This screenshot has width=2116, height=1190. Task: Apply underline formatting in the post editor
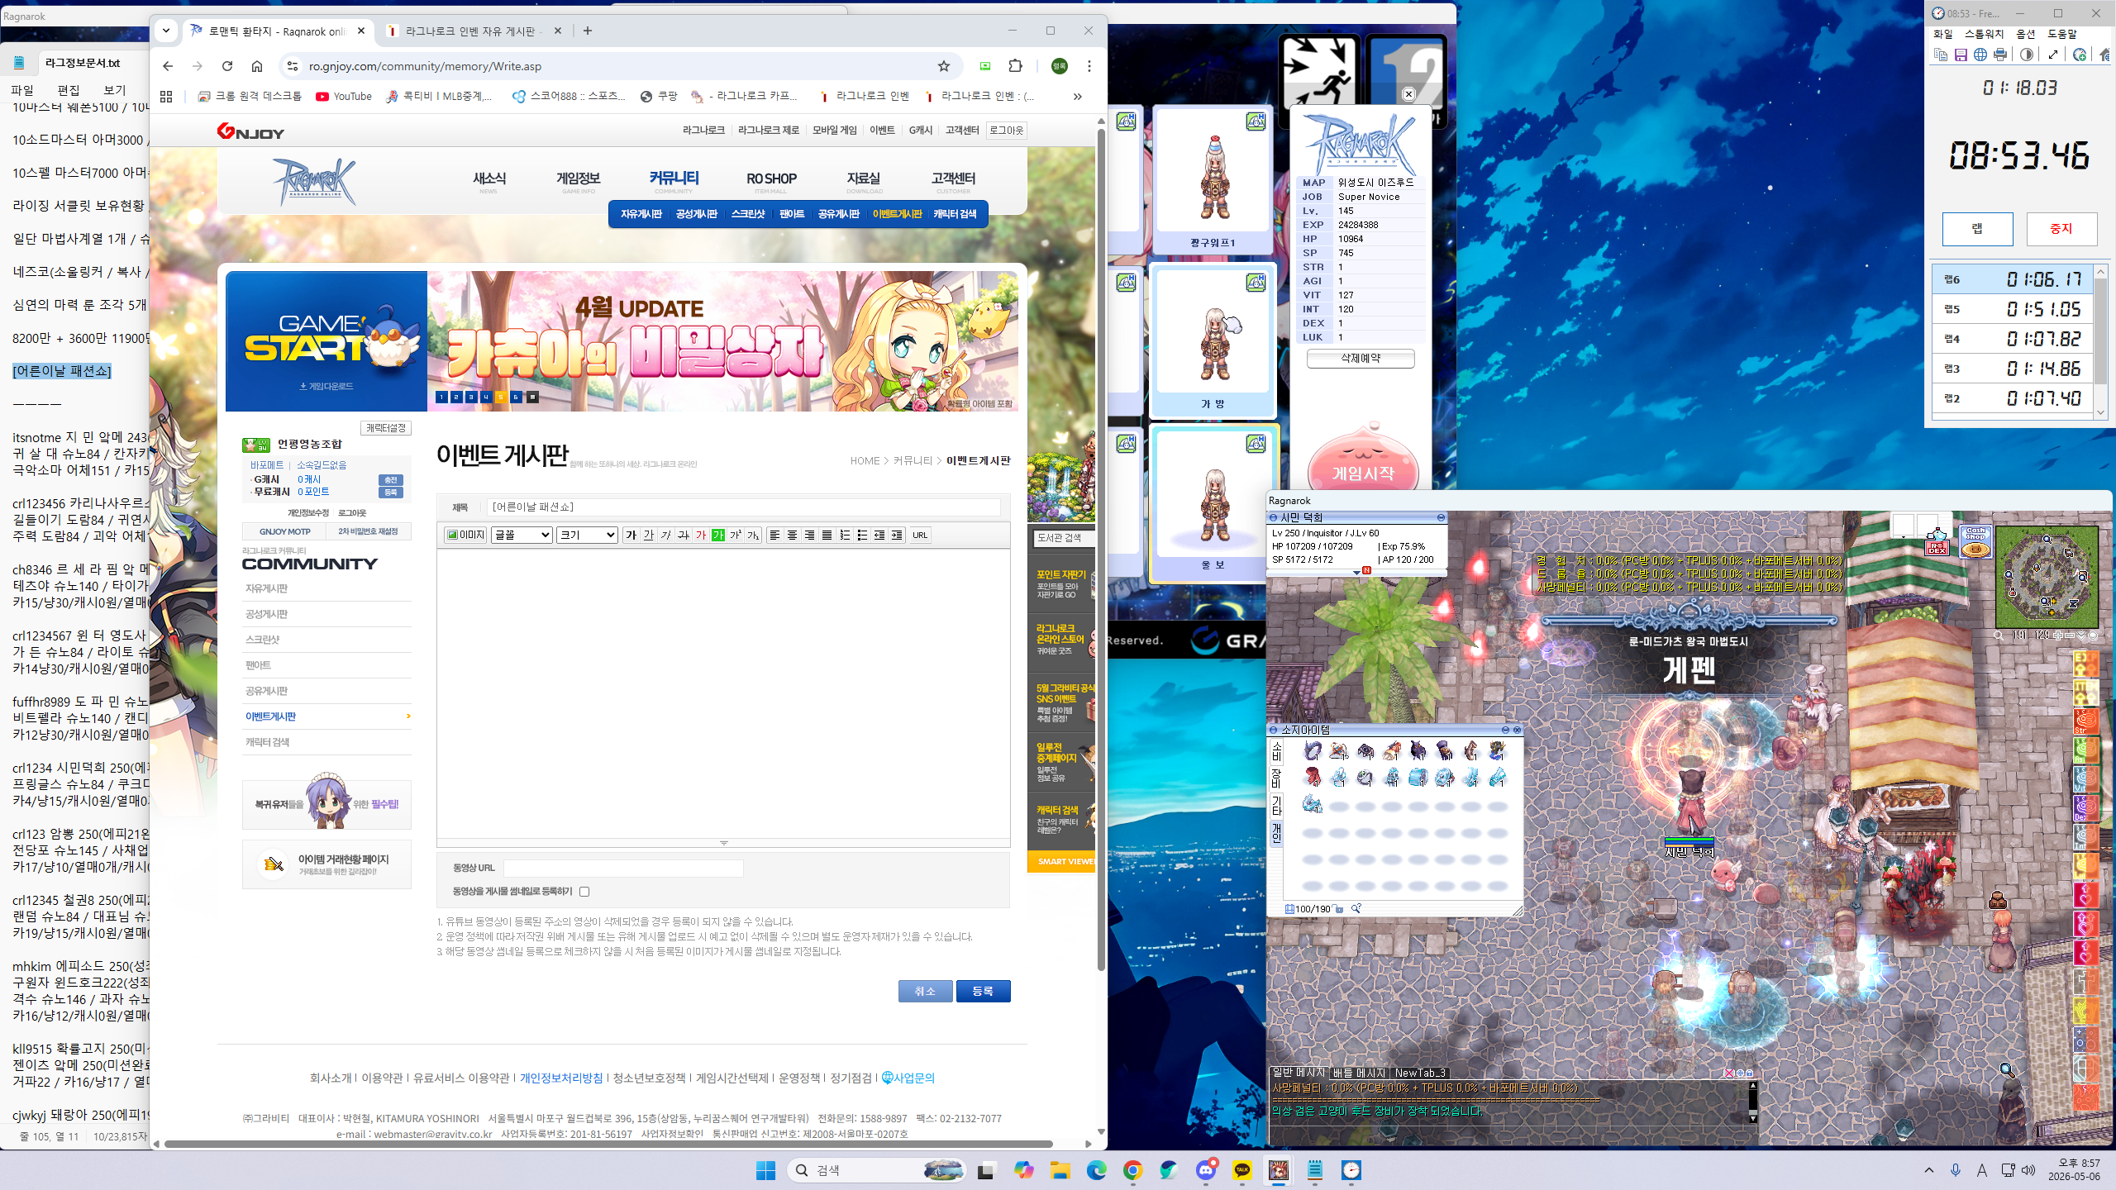point(649,535)
